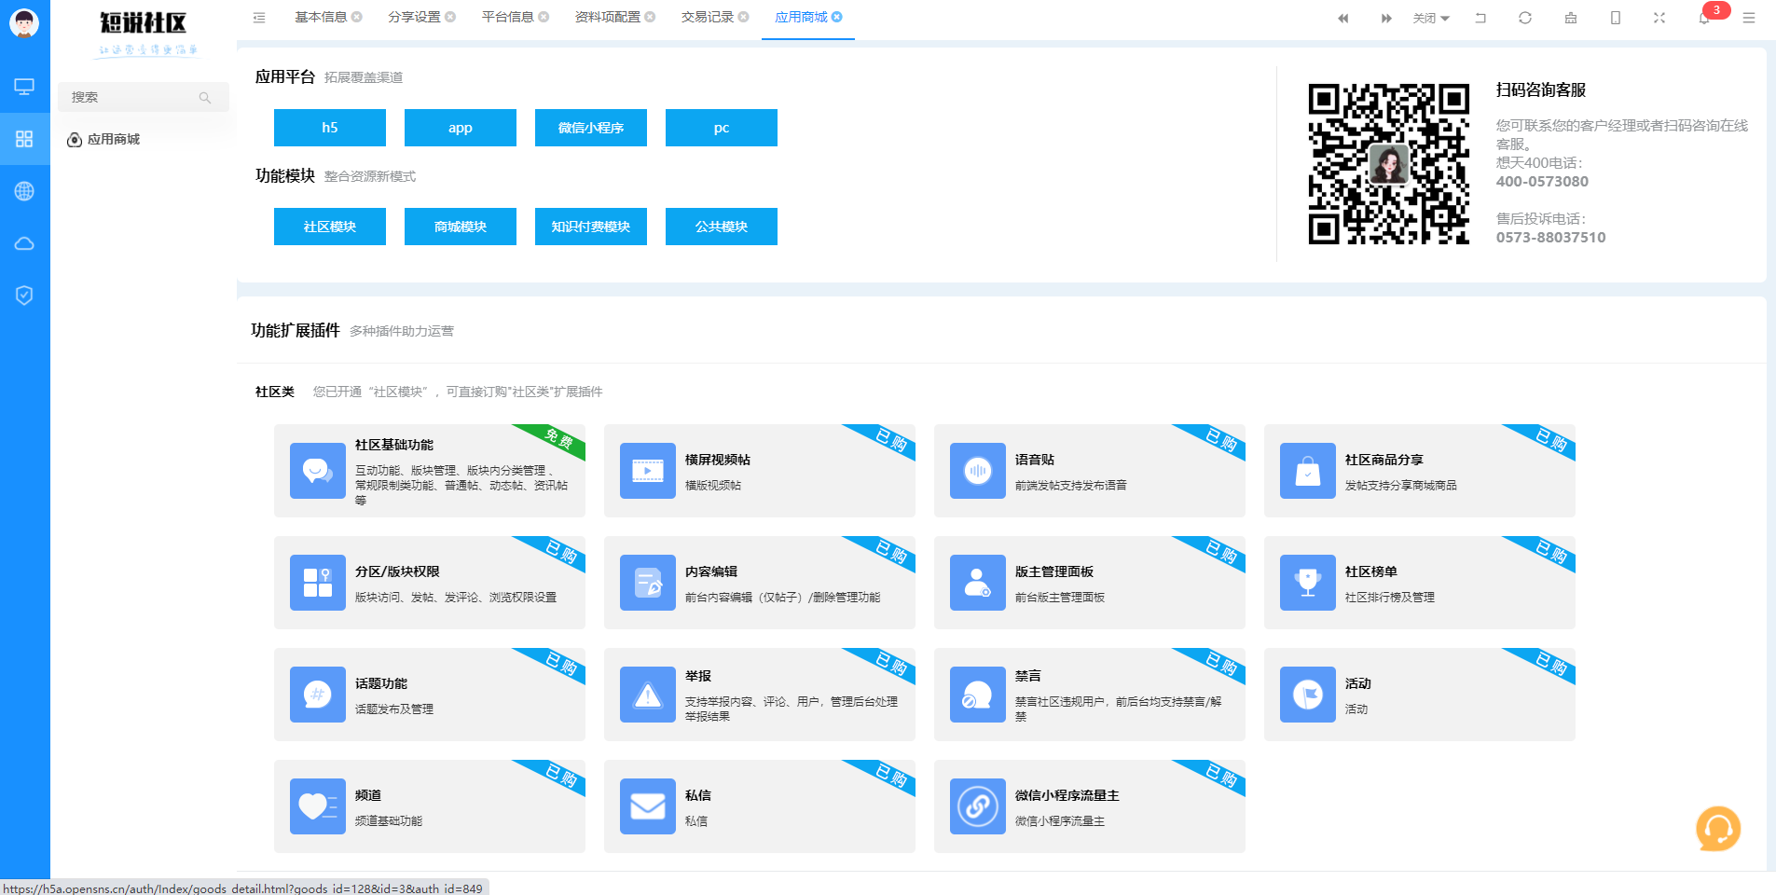Screen dimensions: 1776x895
Task: Click the monitor icon in the left sidebar
Action: (24, 87)
